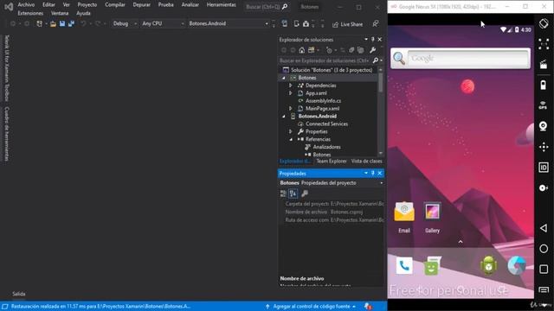Open the Editar menu
Viewport: 554px width, 311px height.
[48, 5]
